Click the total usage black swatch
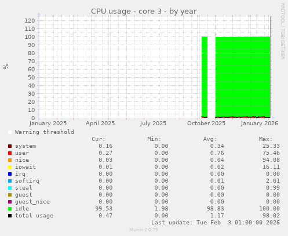The height and width of the screenshot is (236, 288). coord(10,216)
